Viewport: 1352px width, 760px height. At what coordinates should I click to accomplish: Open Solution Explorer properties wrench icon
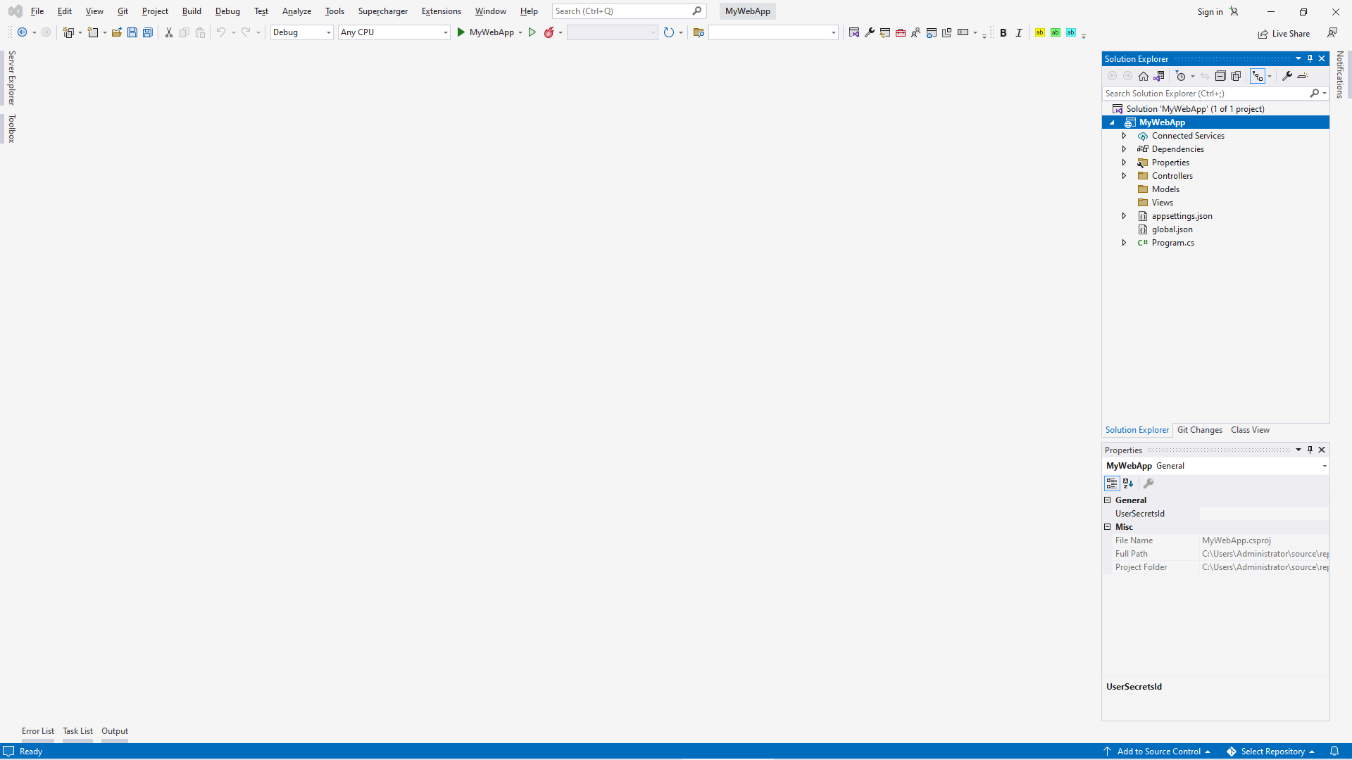pyautogui.click(x=1287, y=76)
